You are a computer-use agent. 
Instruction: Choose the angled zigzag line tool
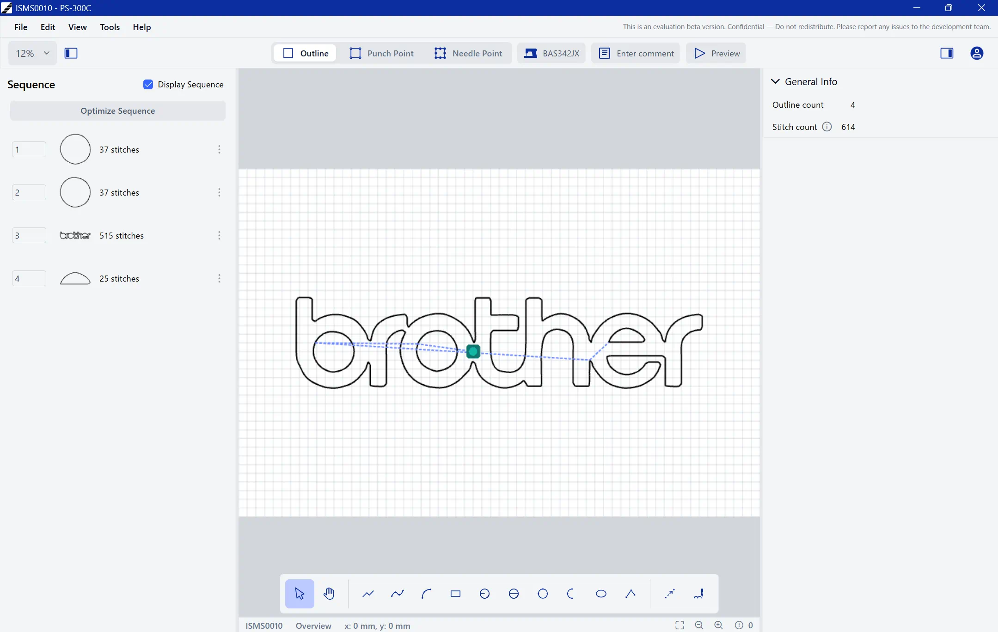[x=630, y=594]
